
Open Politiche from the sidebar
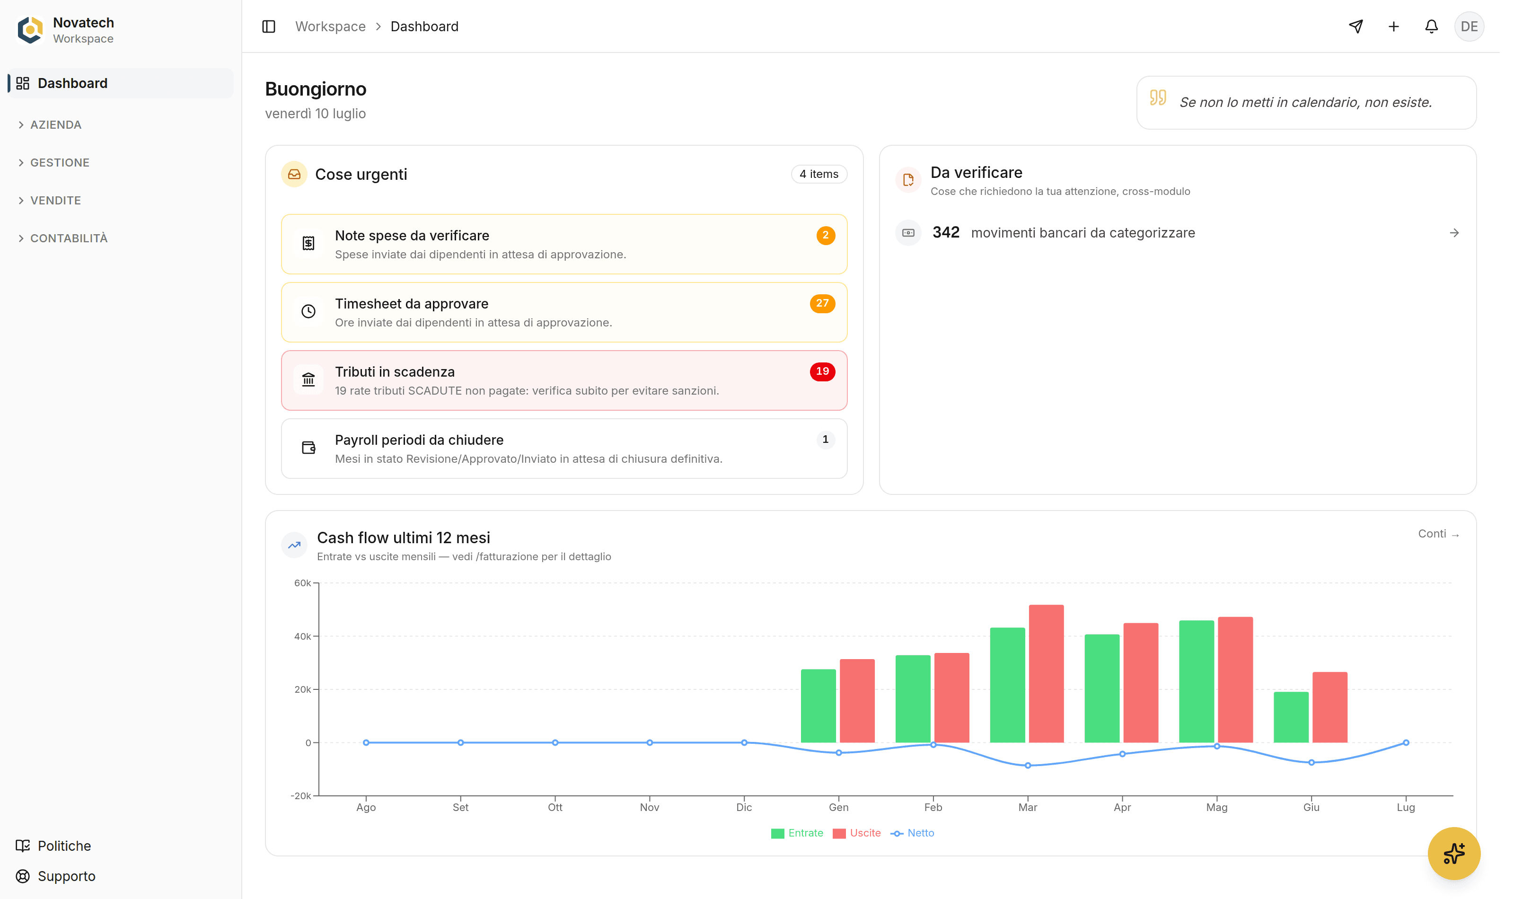tap(64, 846)
